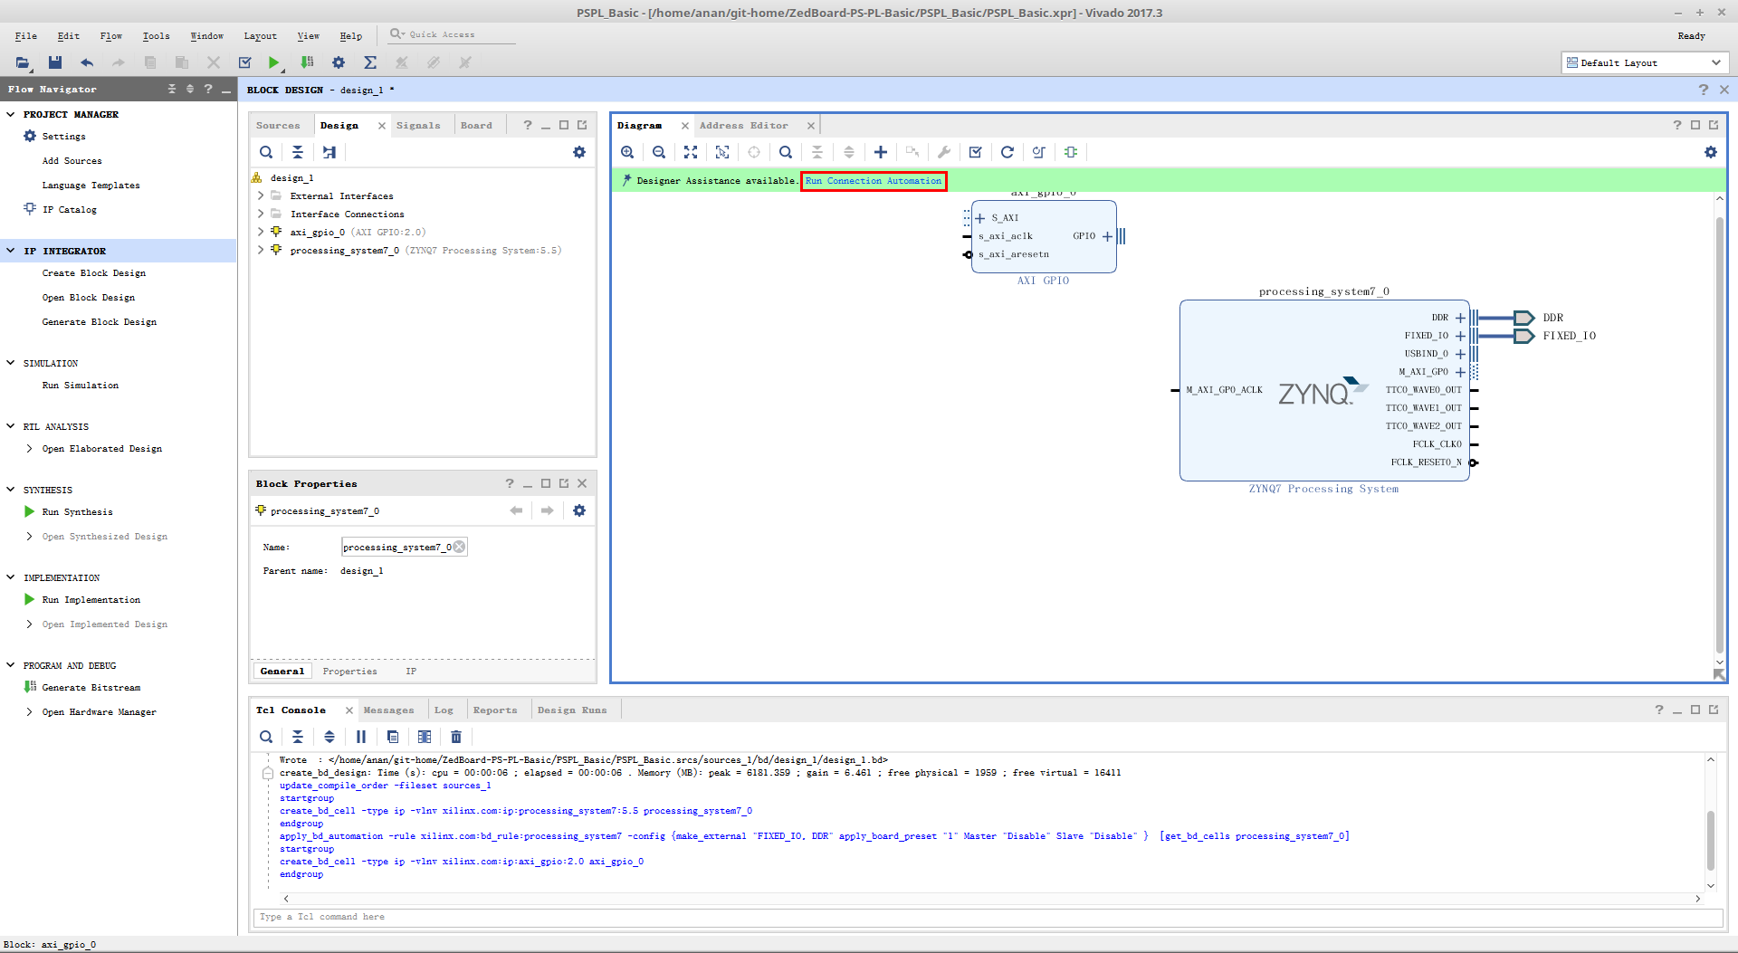Expand S_AXI interface on axi_gpio_0 block
The height and width of the screenshot is (953, 1738).
979,218
